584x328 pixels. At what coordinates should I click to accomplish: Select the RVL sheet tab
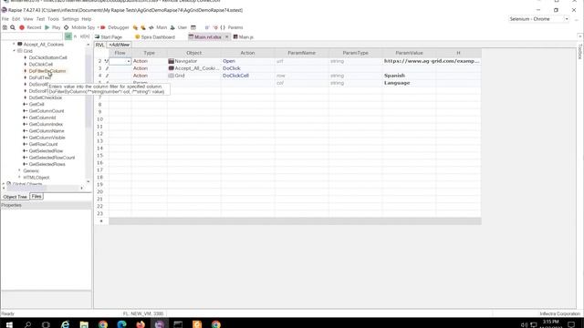click(x=99, y=45)
